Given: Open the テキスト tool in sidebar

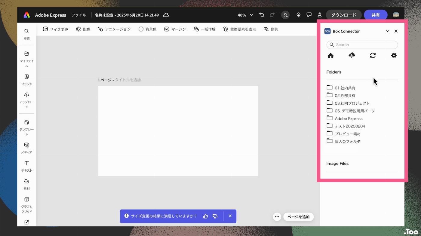Looking at the screenshot, I should coord(27,166).
